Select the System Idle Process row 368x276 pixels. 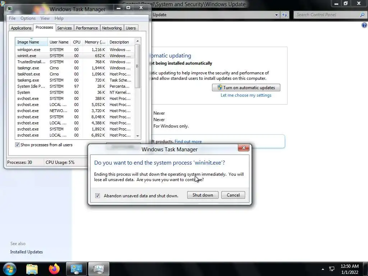75,86
